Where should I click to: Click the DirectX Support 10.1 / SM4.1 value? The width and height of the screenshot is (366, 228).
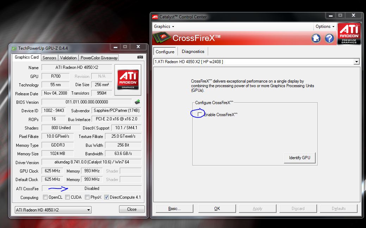click(126, 128)
